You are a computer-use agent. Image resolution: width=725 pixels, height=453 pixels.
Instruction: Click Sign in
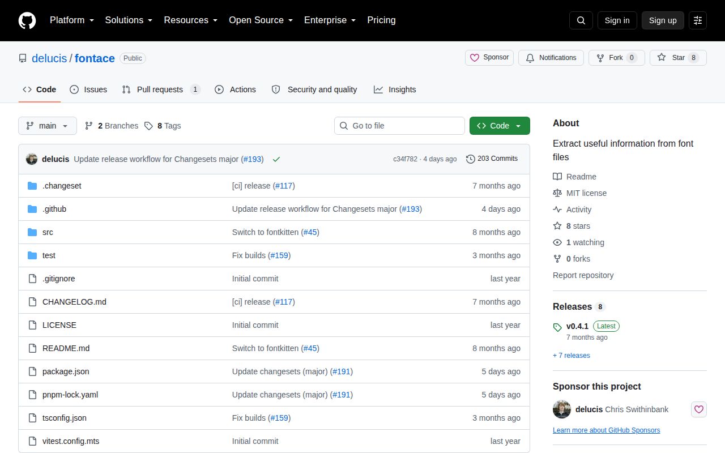pyautogui.click(x=617, y=20)
